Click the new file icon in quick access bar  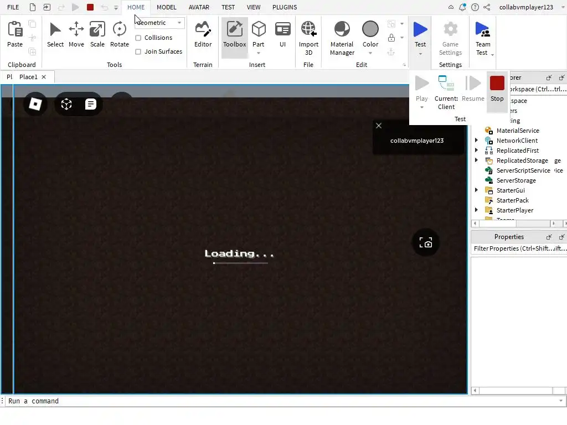click(33, 7)
